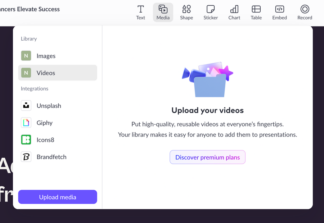Insert a Chart into the slide
The image size is (324, 223).
point(234,12)
